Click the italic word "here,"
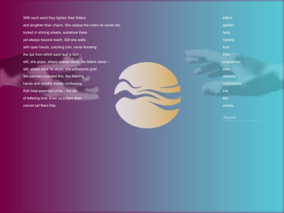 pos(227,33)
